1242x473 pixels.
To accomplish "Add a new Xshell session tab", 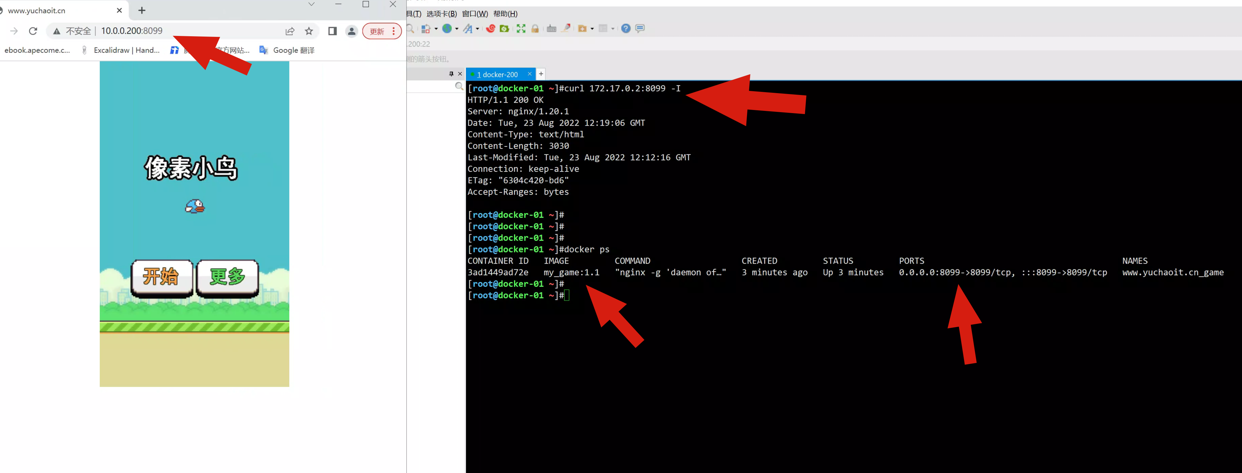I will pos(541,74).
